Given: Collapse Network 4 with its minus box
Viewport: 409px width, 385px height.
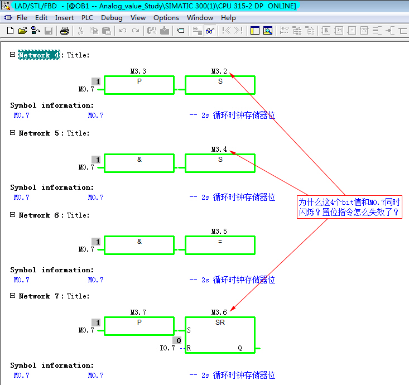Looking at the screenshot, I should [x=12, y=54].
